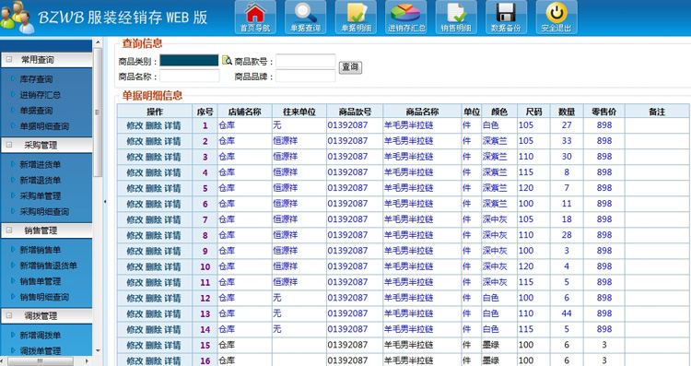Click 修改 in row 1
This screenshot has height=366, width=691.
point(135,125)
